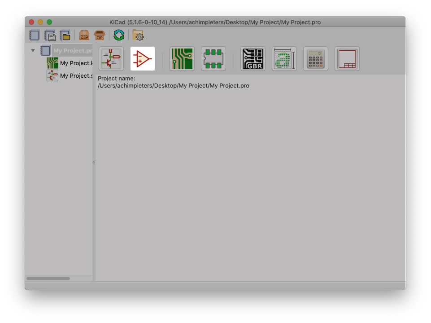This screenshot has width=431, height=323.
Task: Open project folder in file explorer
Action: tap(138, 35)
